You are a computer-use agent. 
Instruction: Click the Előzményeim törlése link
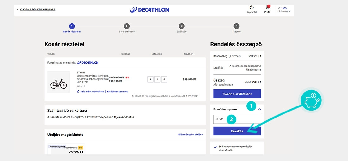click(x=191, y=135)
